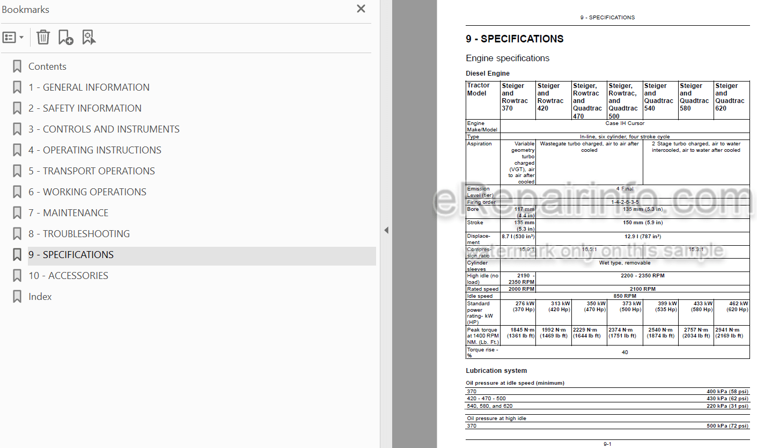Image resolution: width=757 pixels, height=448 pixels.
Task: Navigate to 5 - TRANSPORT OPERATIONS bookmark
Action: coord(92,171)
